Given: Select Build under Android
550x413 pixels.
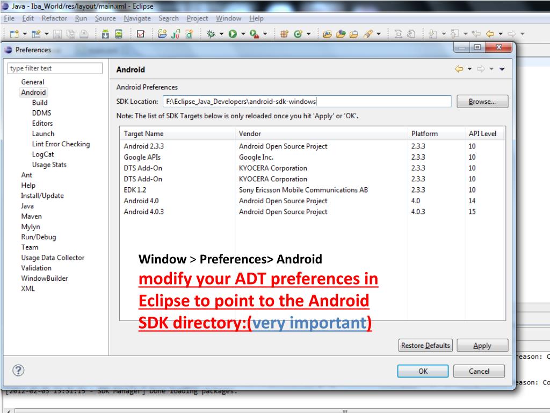Looking at the screenshot, I should 40,103.
